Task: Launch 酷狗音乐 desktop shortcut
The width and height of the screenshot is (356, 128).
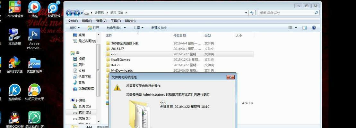Action: 14,92
